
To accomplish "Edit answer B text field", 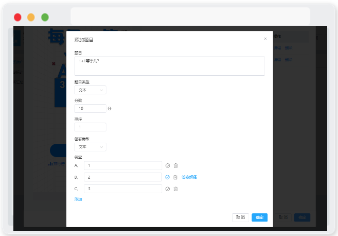I will tap(123, 177).
